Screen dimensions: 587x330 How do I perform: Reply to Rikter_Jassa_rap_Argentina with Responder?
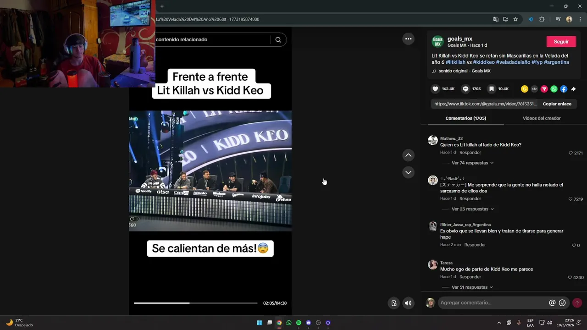475,245
